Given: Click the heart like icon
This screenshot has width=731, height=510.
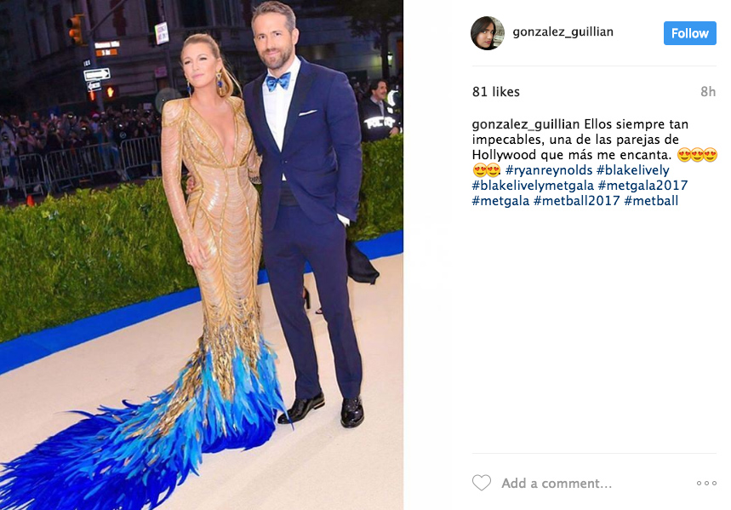Looking at the screenshot, I should tap(481, 483).
